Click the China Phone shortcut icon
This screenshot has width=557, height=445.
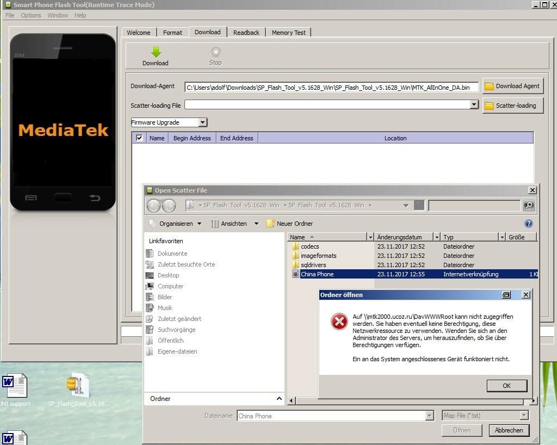[x=295, y=274]
